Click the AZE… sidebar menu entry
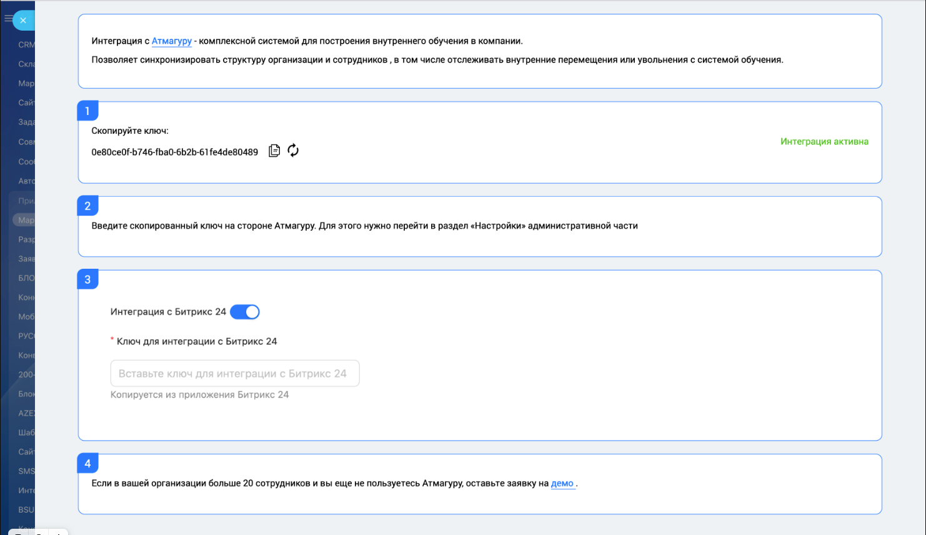Screen dimensions: 926x535 (26, 413)
